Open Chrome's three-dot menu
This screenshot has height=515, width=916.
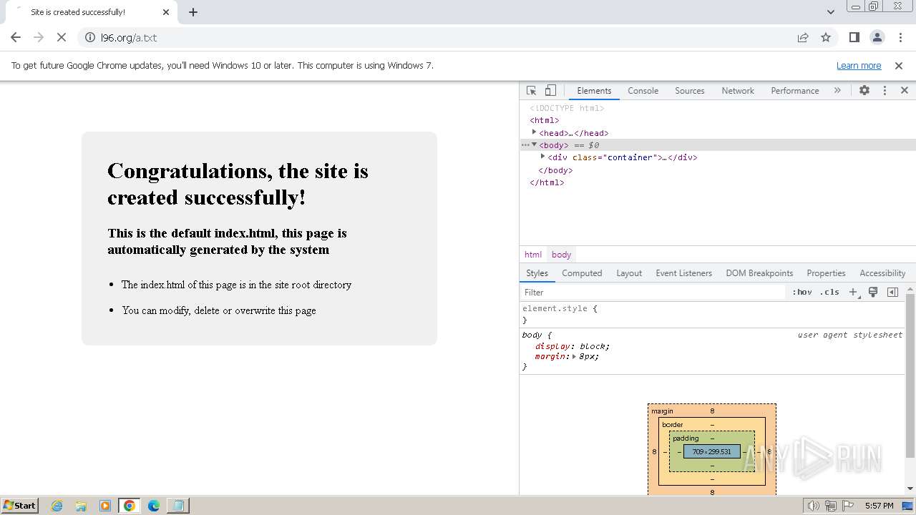[900, 37]
